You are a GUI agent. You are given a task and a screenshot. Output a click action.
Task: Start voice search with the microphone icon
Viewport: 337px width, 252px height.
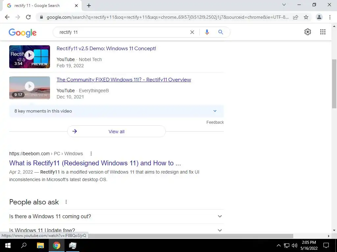click(x=207, y=32)
